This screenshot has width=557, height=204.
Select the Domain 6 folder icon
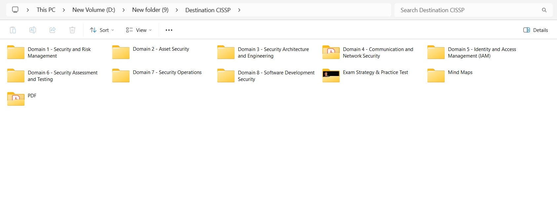click(16, 75)
